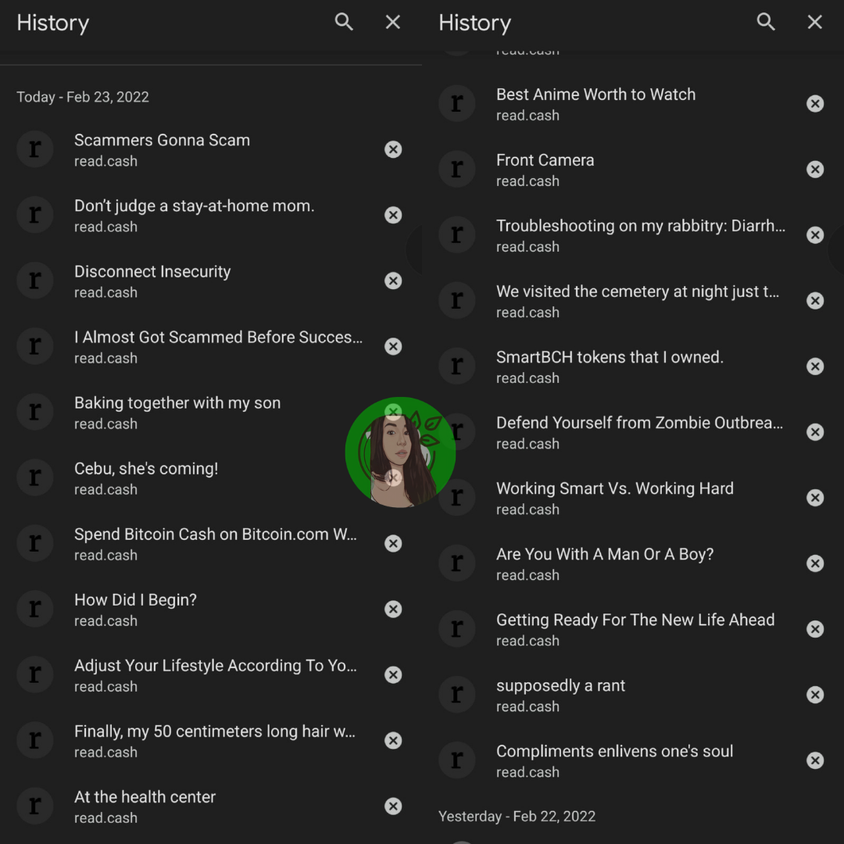Remove 'How Did I Begin?' from history
Image resolution: width=844 pixels, height=844 pixels.
click(x=393, y=609)
